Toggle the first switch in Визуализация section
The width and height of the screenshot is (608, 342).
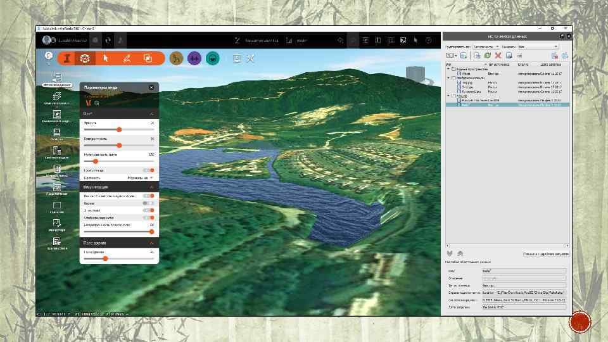(148, 196)
